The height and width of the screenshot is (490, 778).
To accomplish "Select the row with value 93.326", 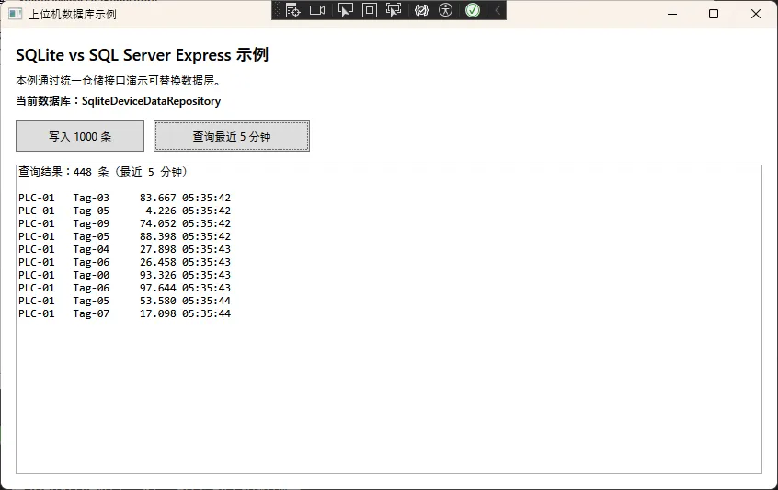I will tap(124, 275).
